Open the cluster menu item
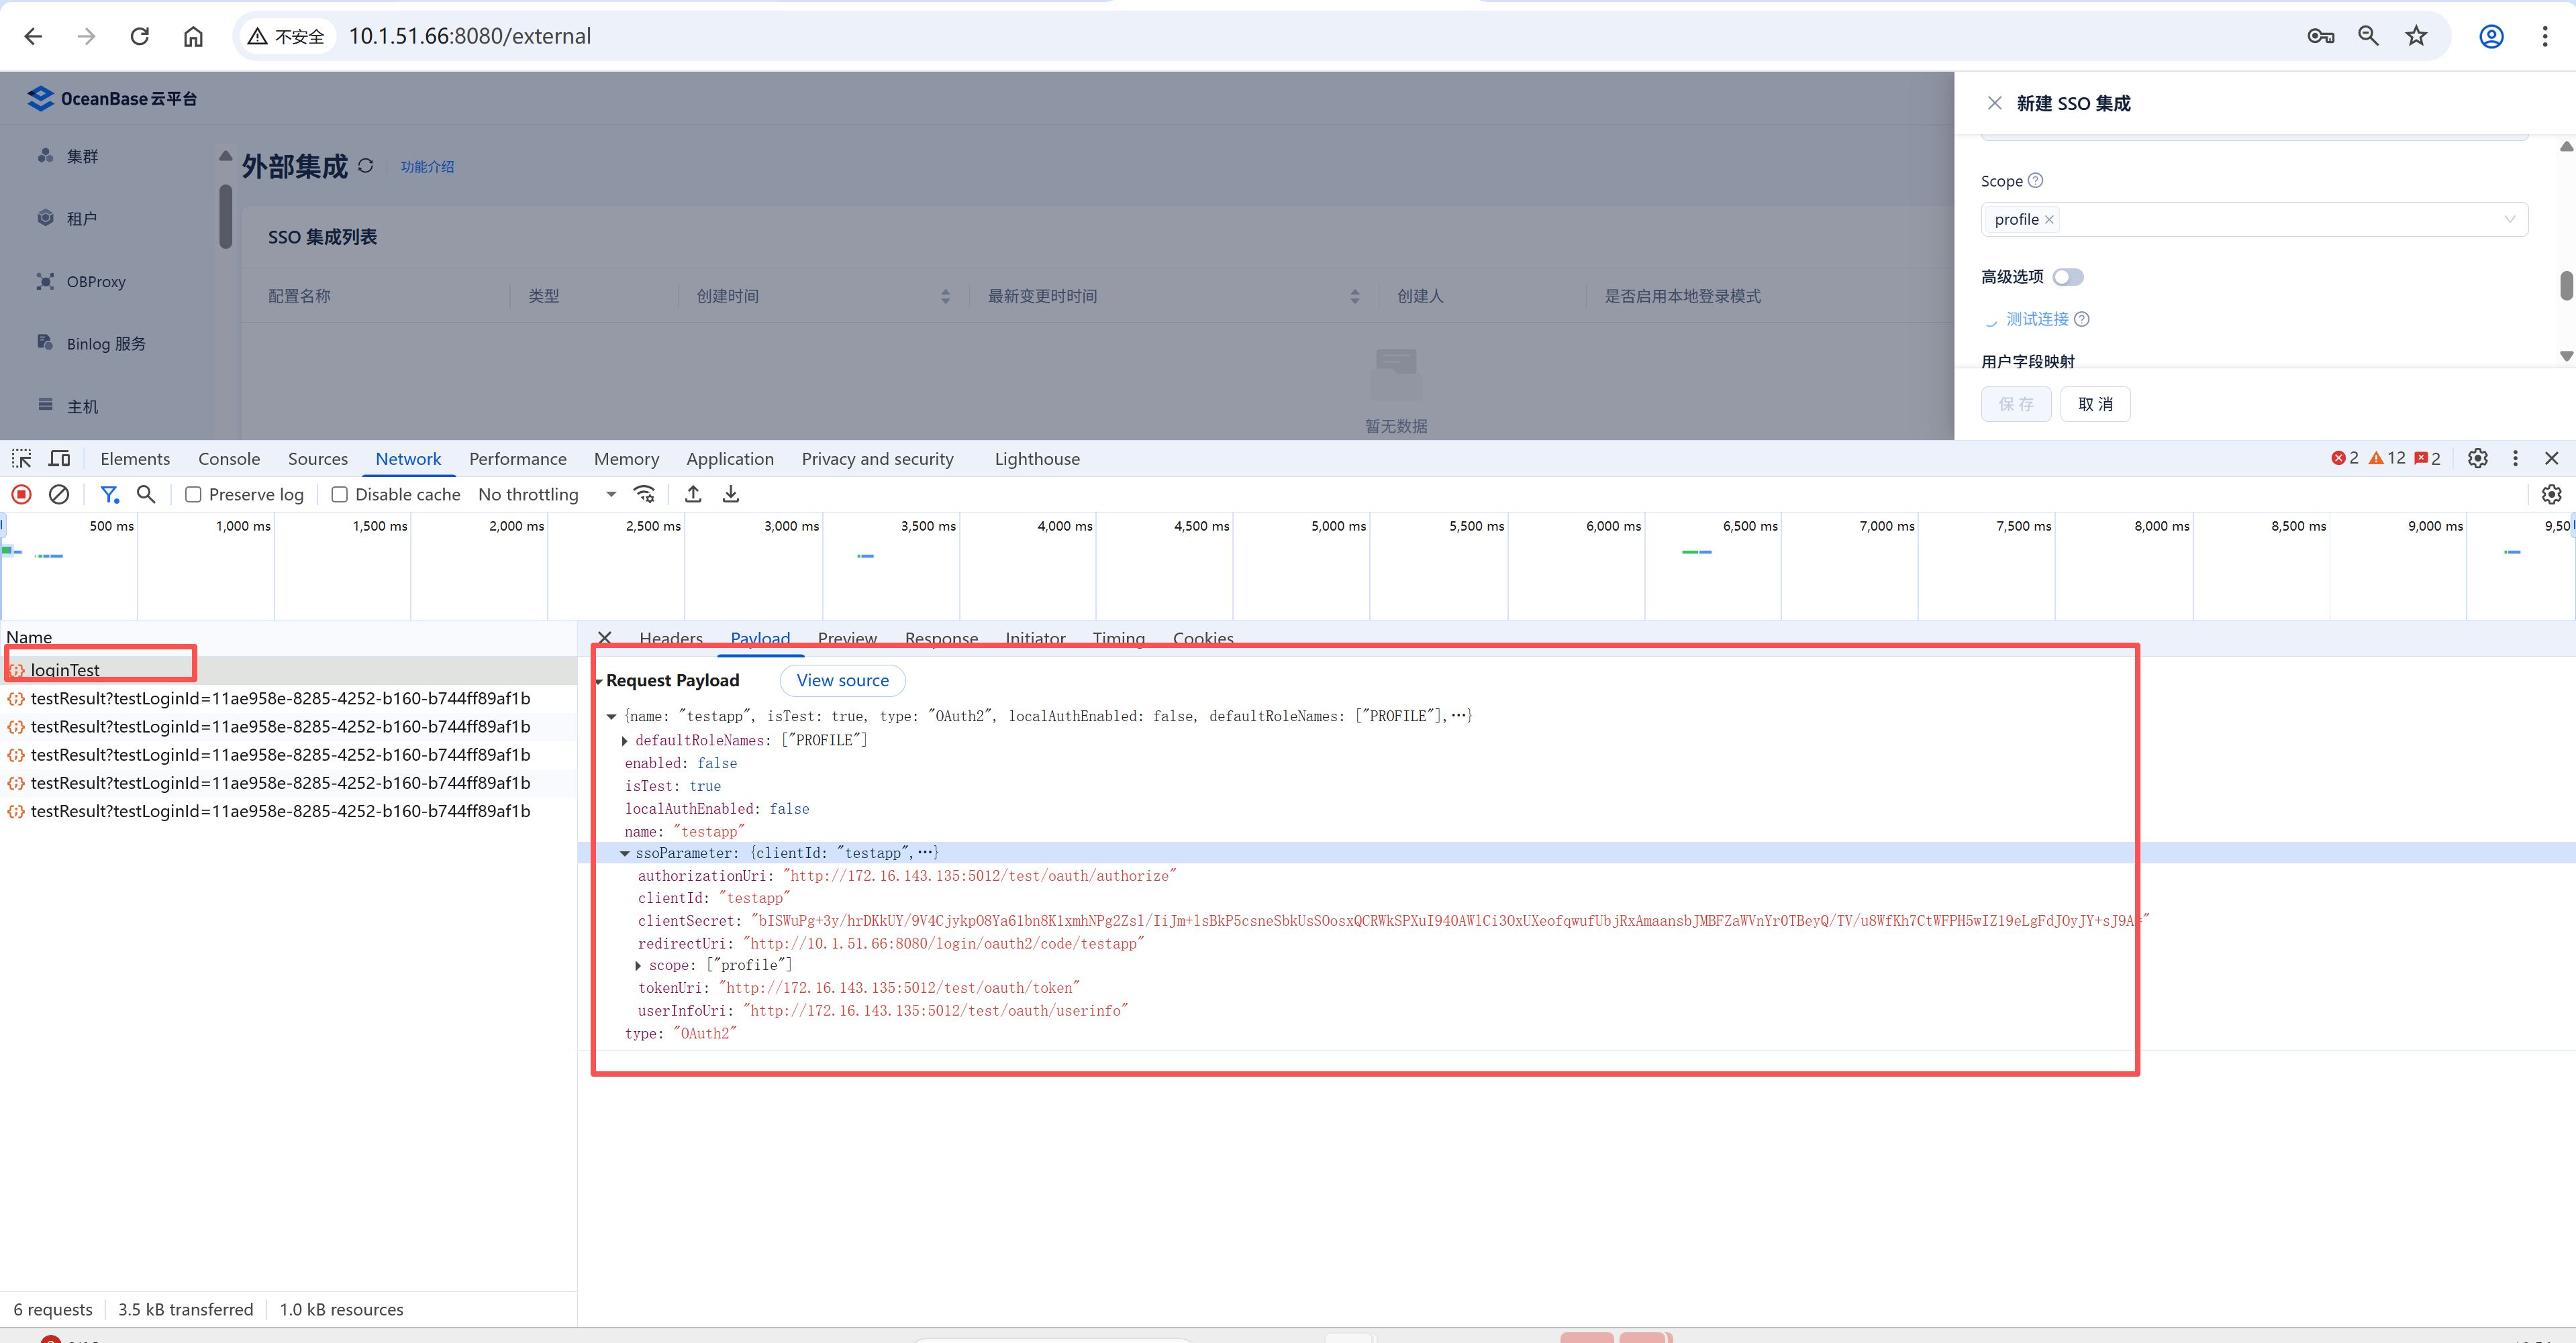This screenshot has height=1343, width=2576. 82,156
